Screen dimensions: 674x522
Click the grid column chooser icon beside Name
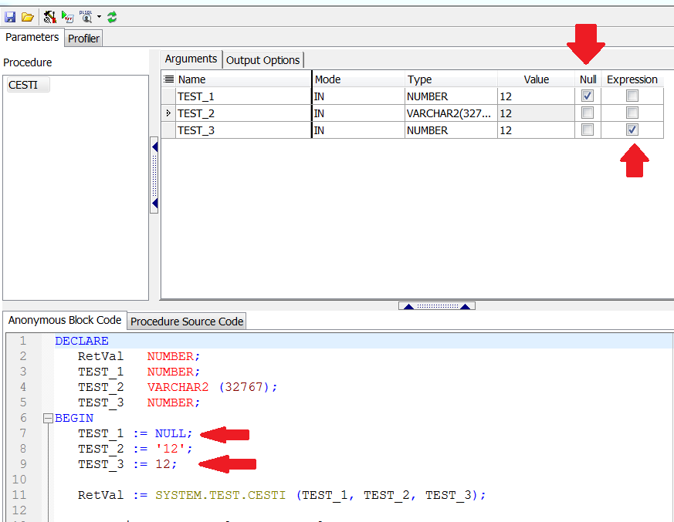(169, 79)
